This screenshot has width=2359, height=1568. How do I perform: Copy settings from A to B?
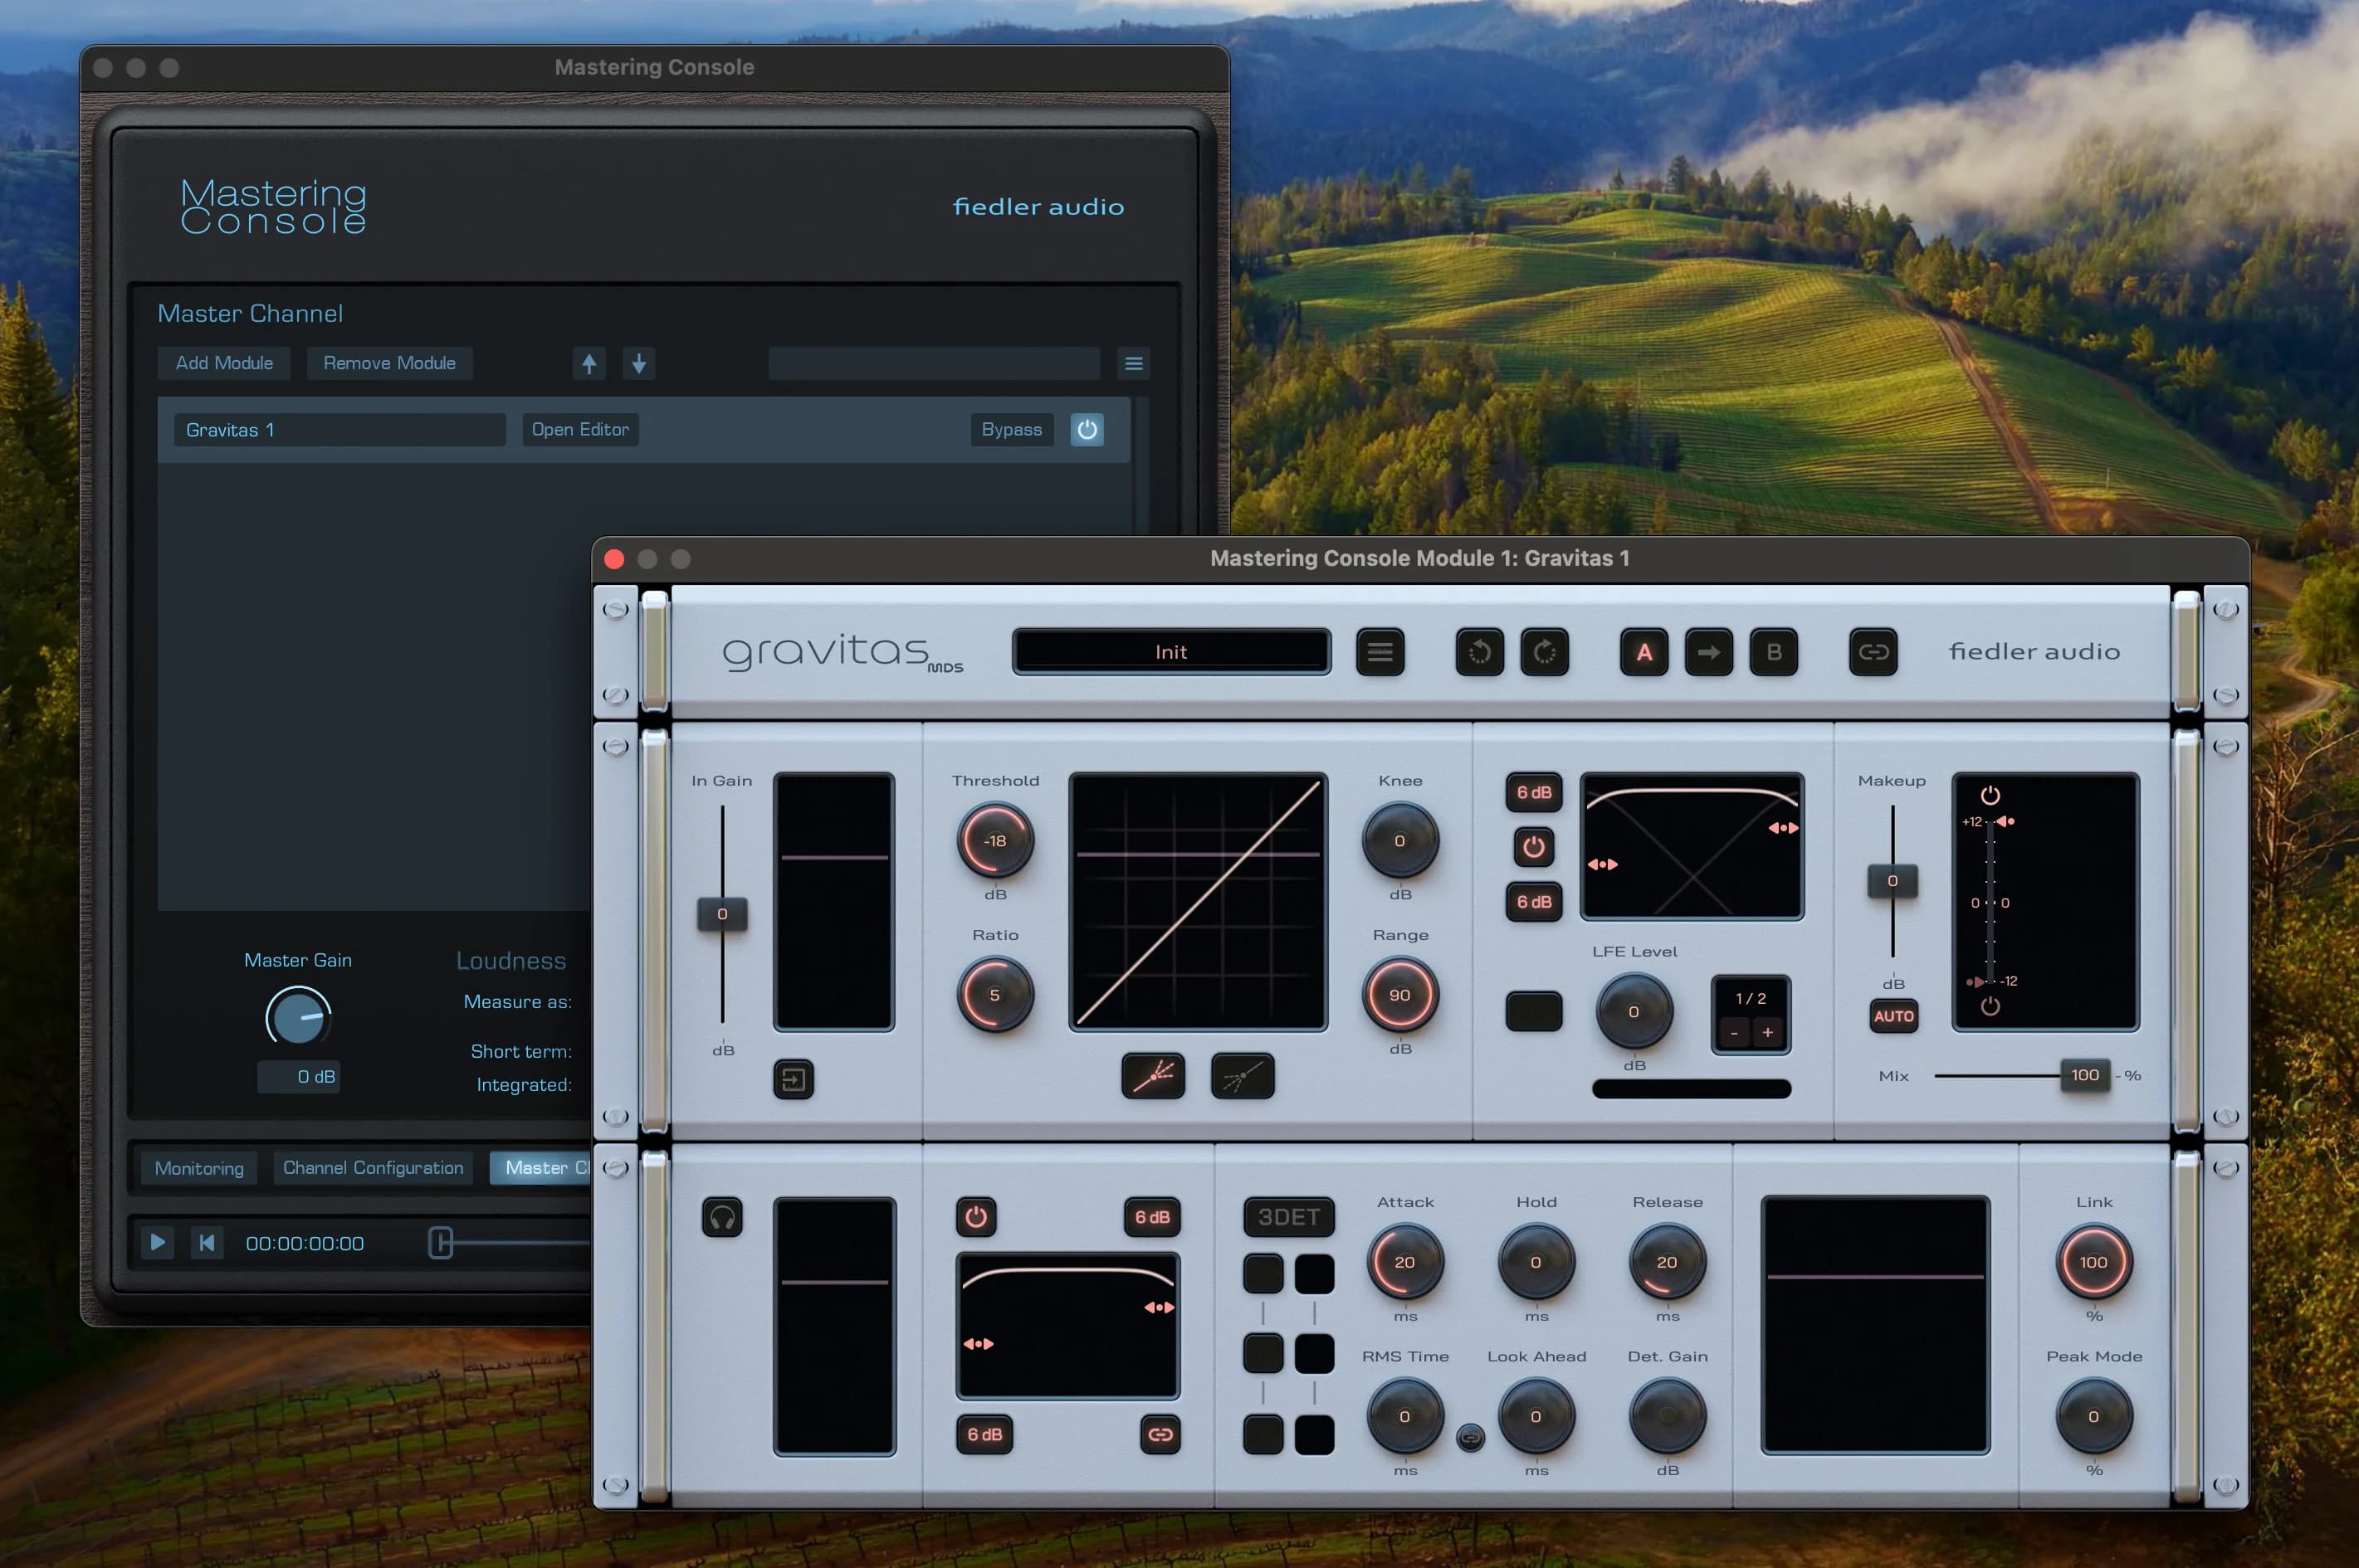(x=1709, y=652)
